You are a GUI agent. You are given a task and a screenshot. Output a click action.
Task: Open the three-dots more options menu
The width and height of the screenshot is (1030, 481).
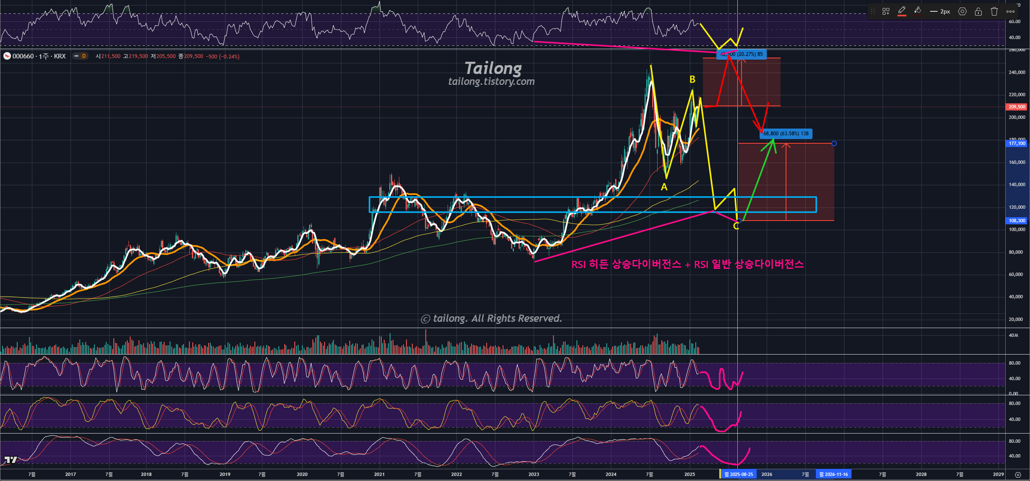pos(1010,12)
